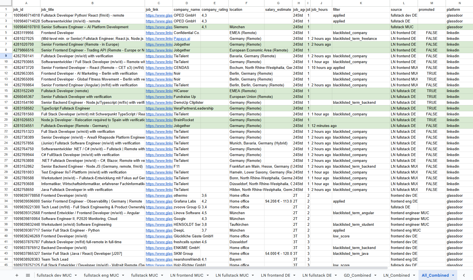This screenshot has width=473, height=280.
Task: Open the Grafana Labs job link
Action: pyautogui.click(x=159, y=201)
